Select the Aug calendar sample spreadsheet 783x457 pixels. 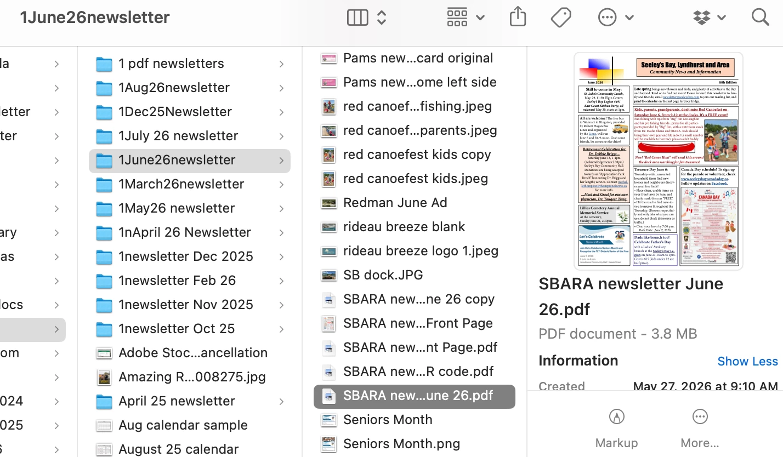tap(190, 425)
